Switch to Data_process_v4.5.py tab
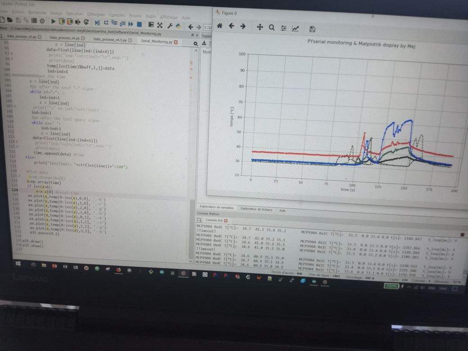This screenshot has width=468, height=351. pyautogui.click(x=110, y=40)
